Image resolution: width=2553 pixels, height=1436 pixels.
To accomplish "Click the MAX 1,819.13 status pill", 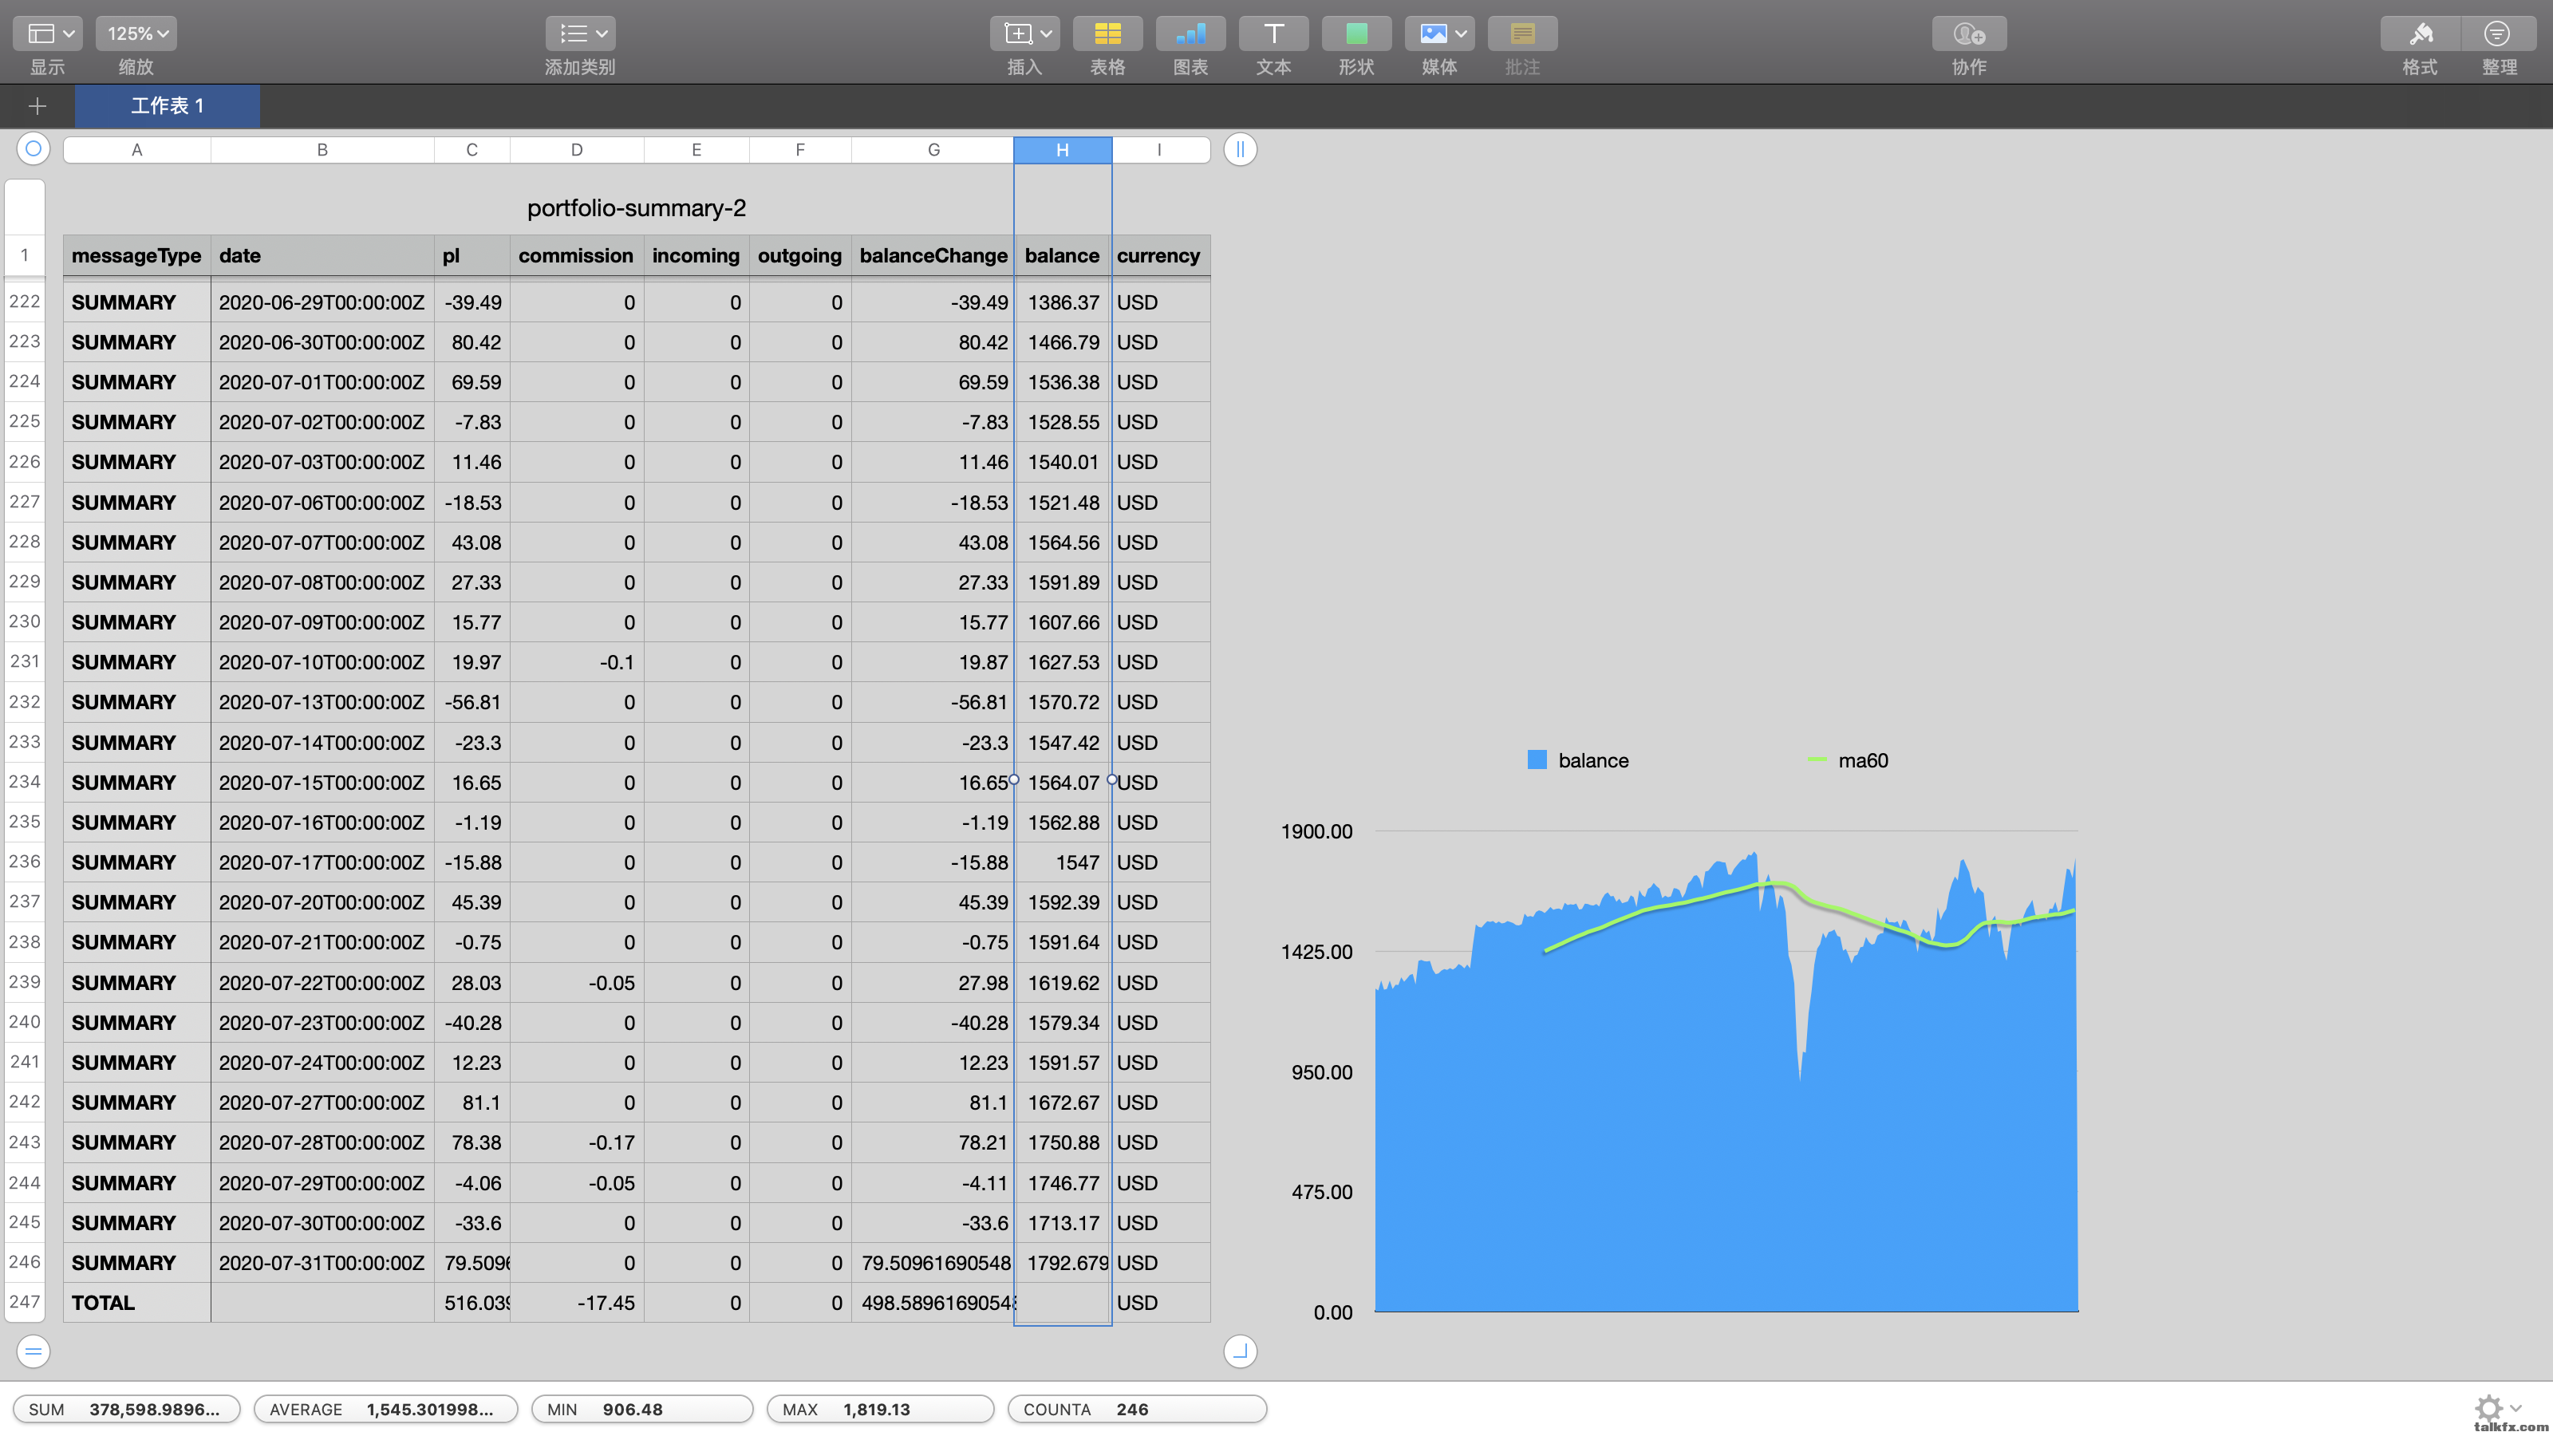I will 880,1409.
